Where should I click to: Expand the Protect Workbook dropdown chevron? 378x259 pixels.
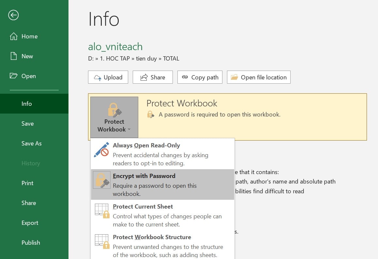[x=129, y=129]
